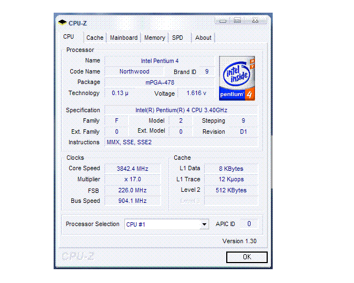
Task: Click the L1 Trace value 12 Kµops
Action: point(231,179)
